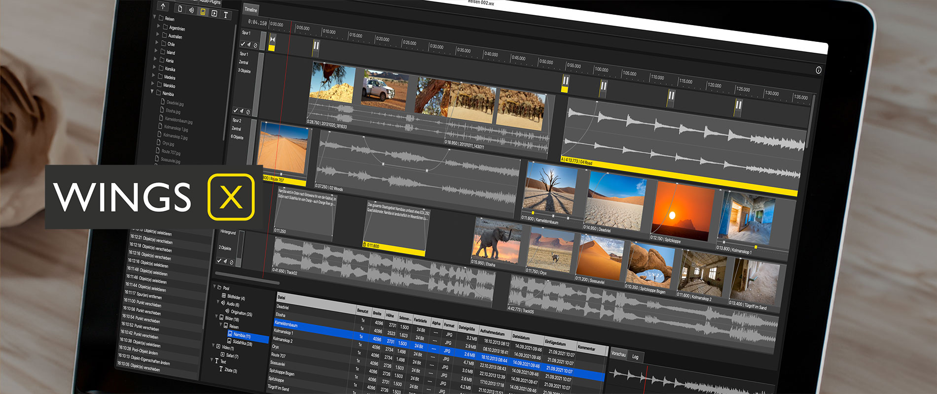
Task: Select the Spitzkoppe Bogen rock arch clip
Action: [650, 265]
